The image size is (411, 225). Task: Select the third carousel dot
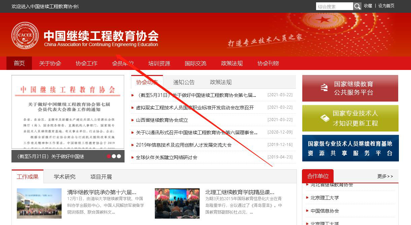[119, 156]
